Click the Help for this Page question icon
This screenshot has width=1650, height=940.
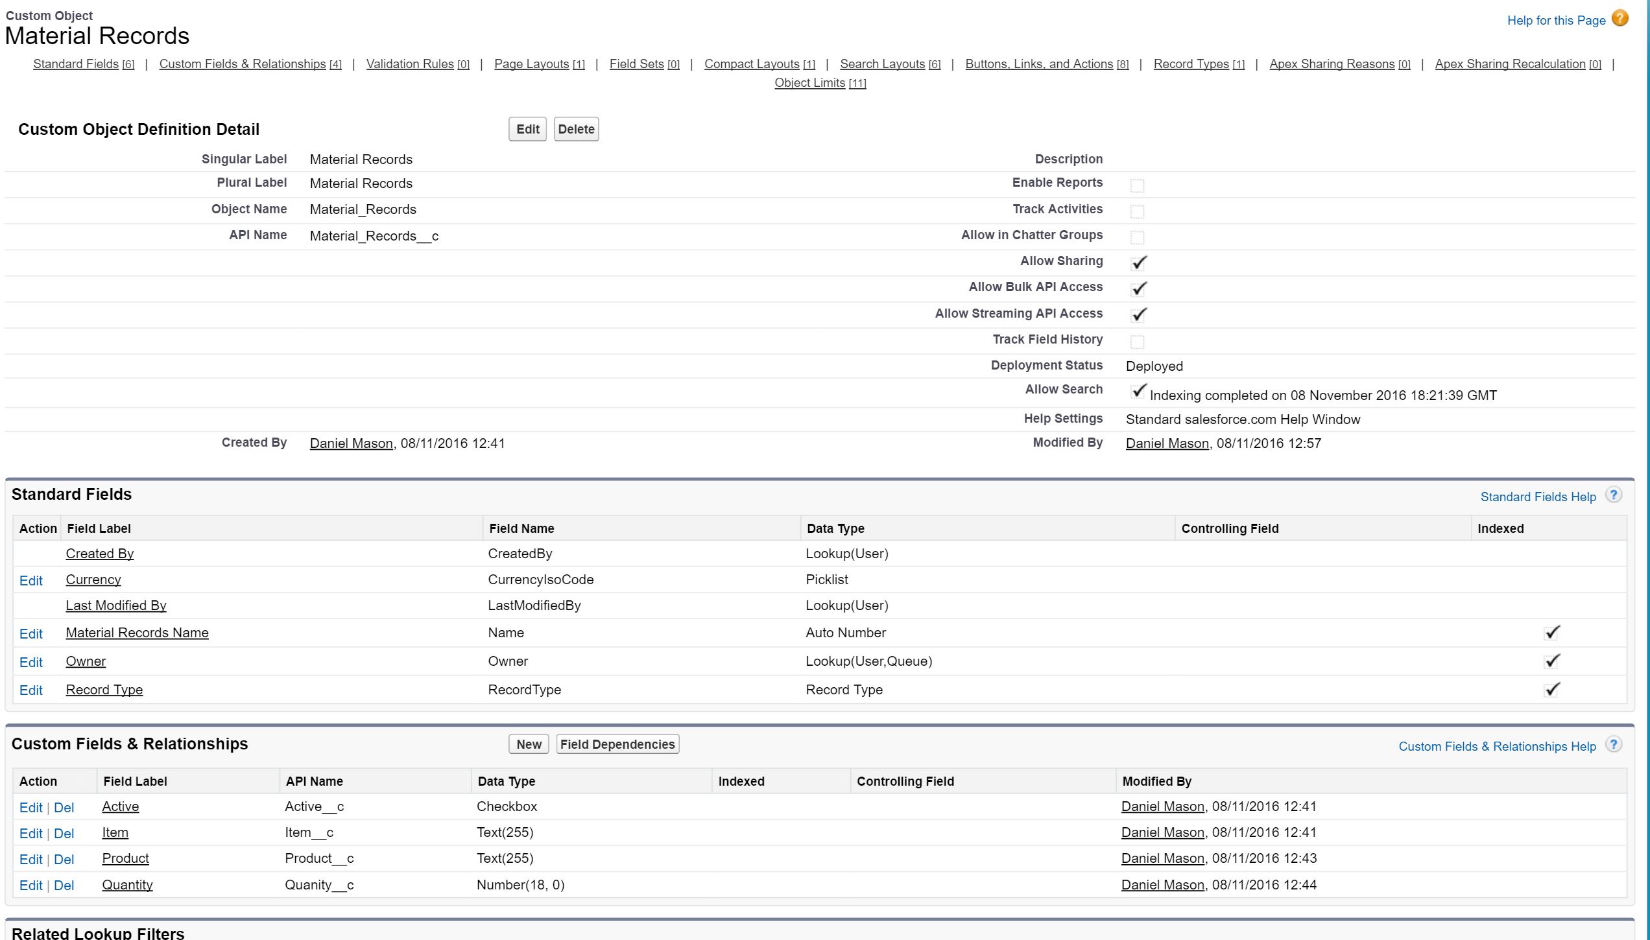pos(1620,19)
